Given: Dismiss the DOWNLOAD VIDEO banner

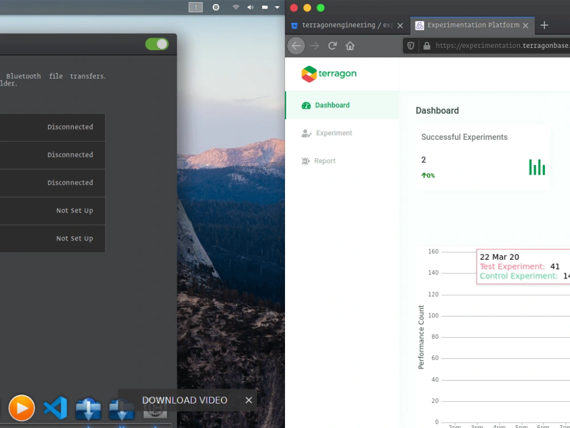Looking at the screenshot, I should click(x=249, y=400).
